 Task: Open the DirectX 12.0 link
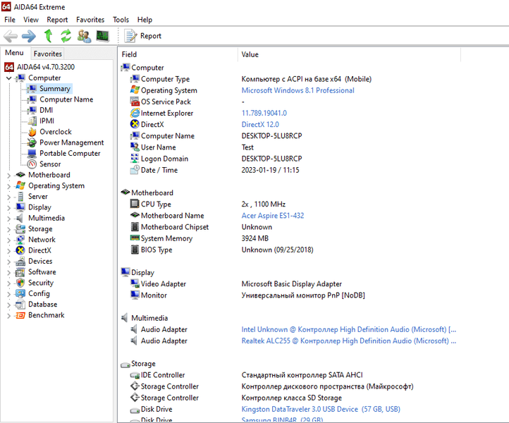[x=260, y=124]
